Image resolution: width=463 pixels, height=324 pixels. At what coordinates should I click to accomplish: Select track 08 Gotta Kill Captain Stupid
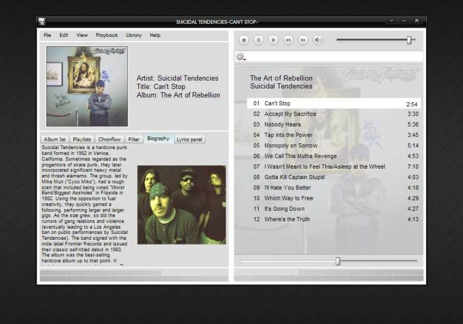click(334, 177)
